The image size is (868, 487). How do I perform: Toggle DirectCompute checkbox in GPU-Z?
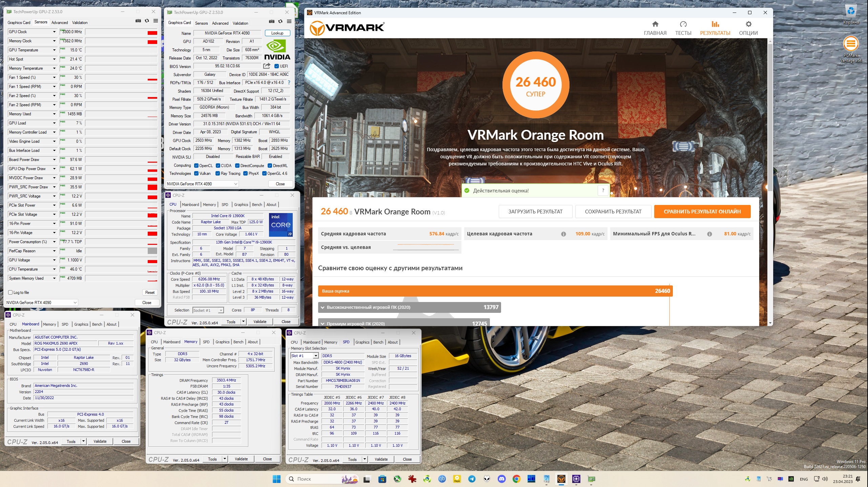(x=237, y=166)
